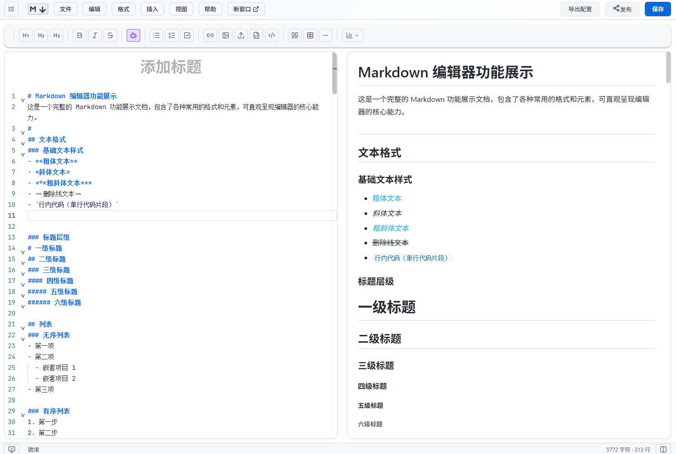The width and height of the screenshot is (676, 454).
Task: Insert inline code with the </> icon
Action: (x=272, y=35)
